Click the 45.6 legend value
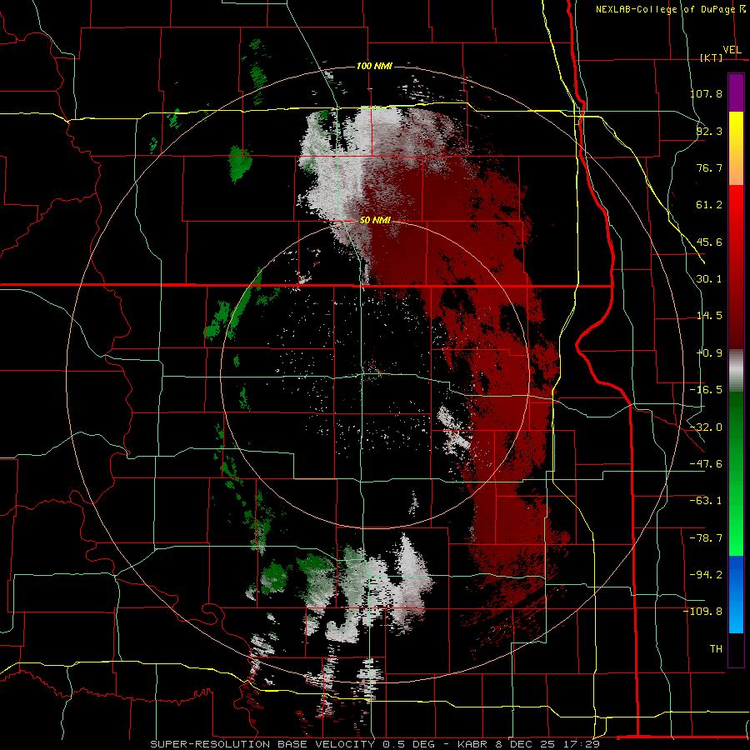The height and width of the screenshot is (750, 750). [x=709, y=242]
